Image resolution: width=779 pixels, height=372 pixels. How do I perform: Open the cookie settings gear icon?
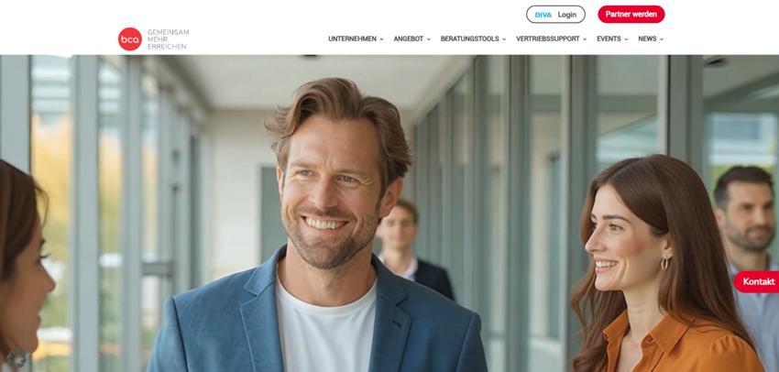tap(16, 357)
